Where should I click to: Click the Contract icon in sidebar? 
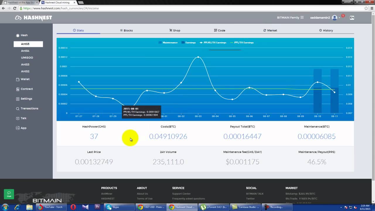pos(18,89)
